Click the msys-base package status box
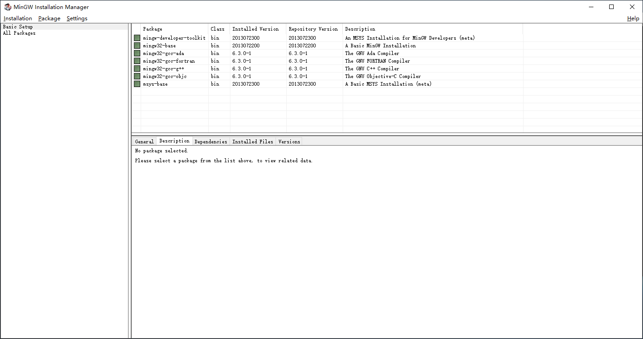 (x=137, y=84)
